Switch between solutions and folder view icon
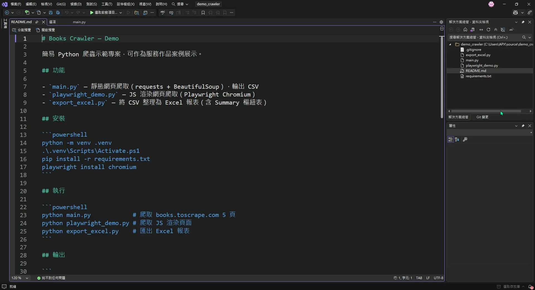The height and width of the screenshot is (290, 535). [473, 30]
